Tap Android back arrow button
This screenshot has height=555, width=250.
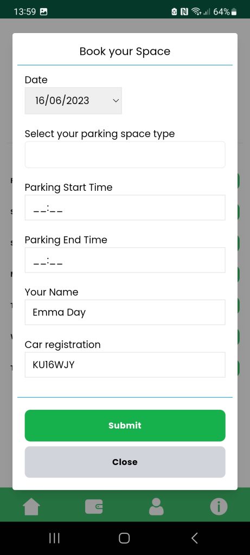click(194, 538)
